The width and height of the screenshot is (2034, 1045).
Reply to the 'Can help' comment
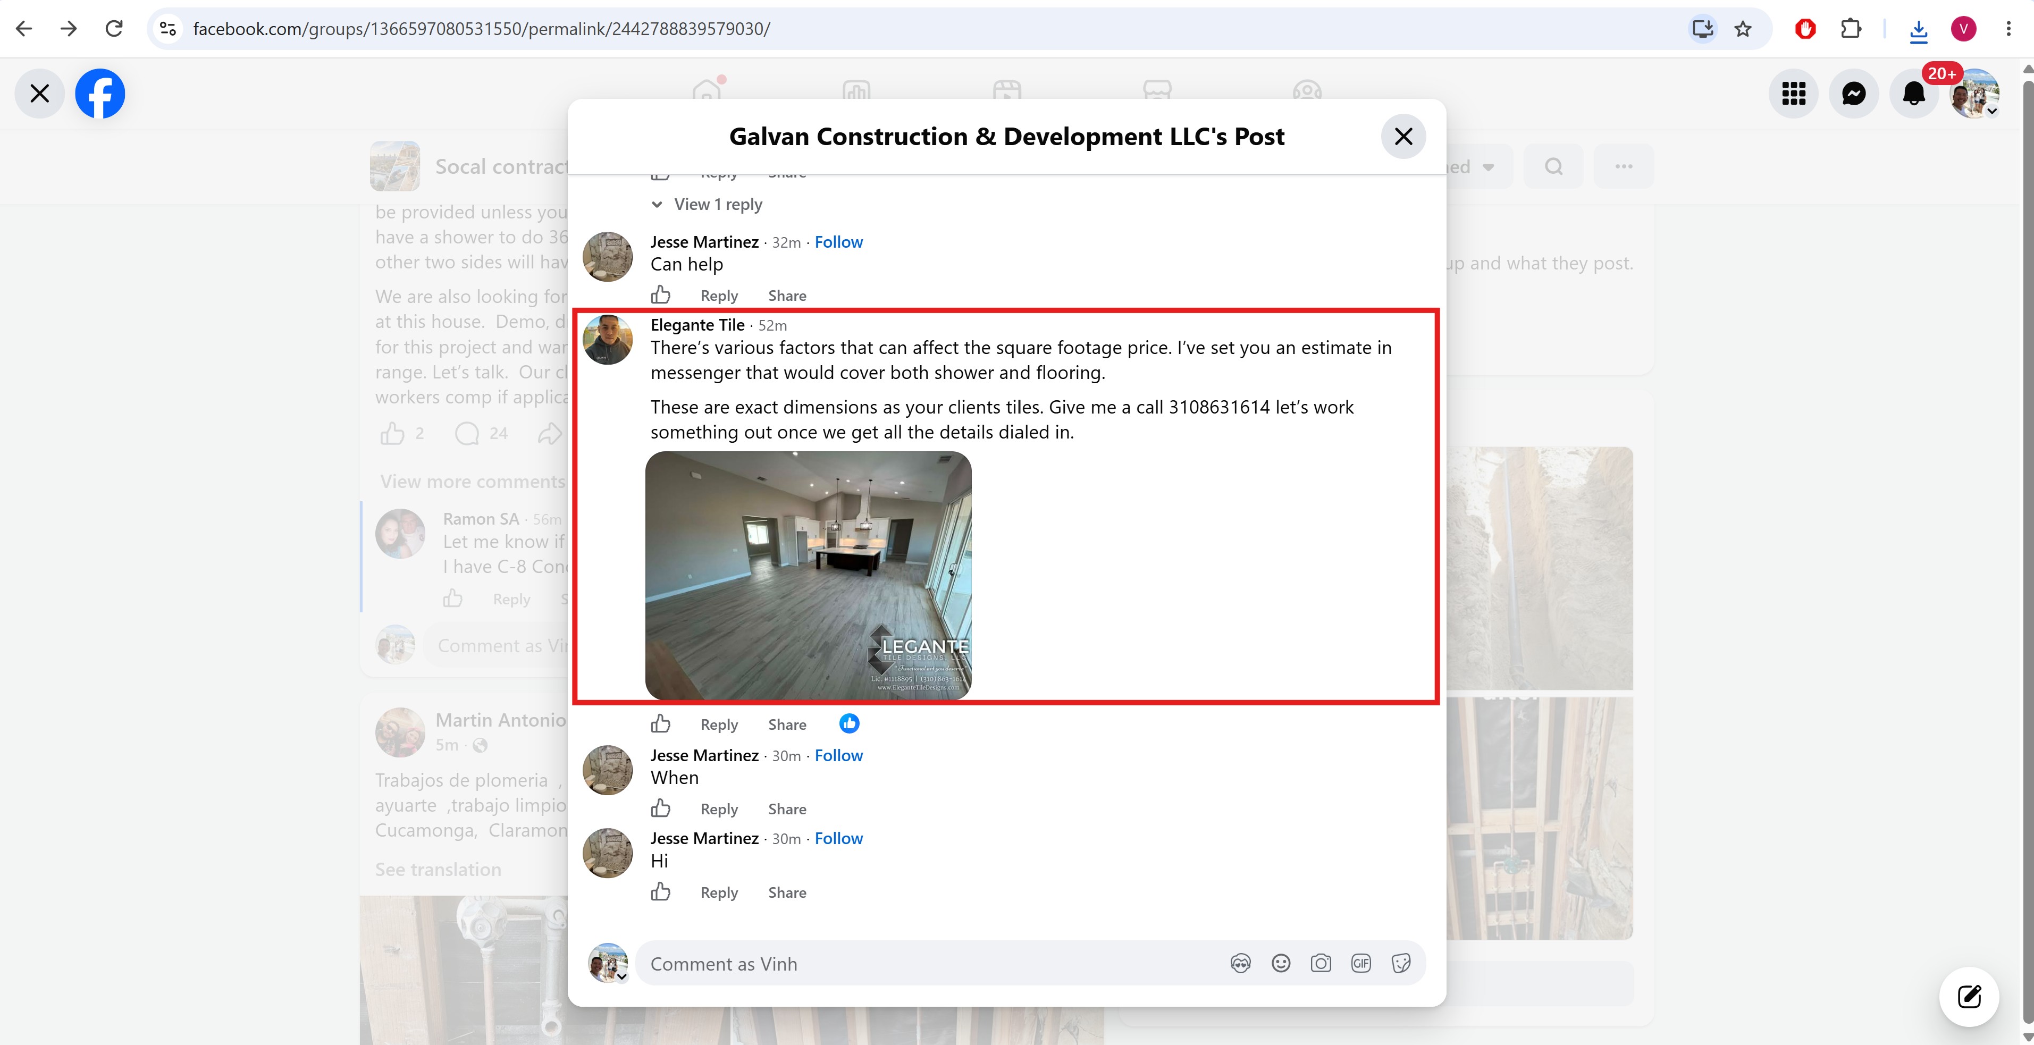click(719, 296)
